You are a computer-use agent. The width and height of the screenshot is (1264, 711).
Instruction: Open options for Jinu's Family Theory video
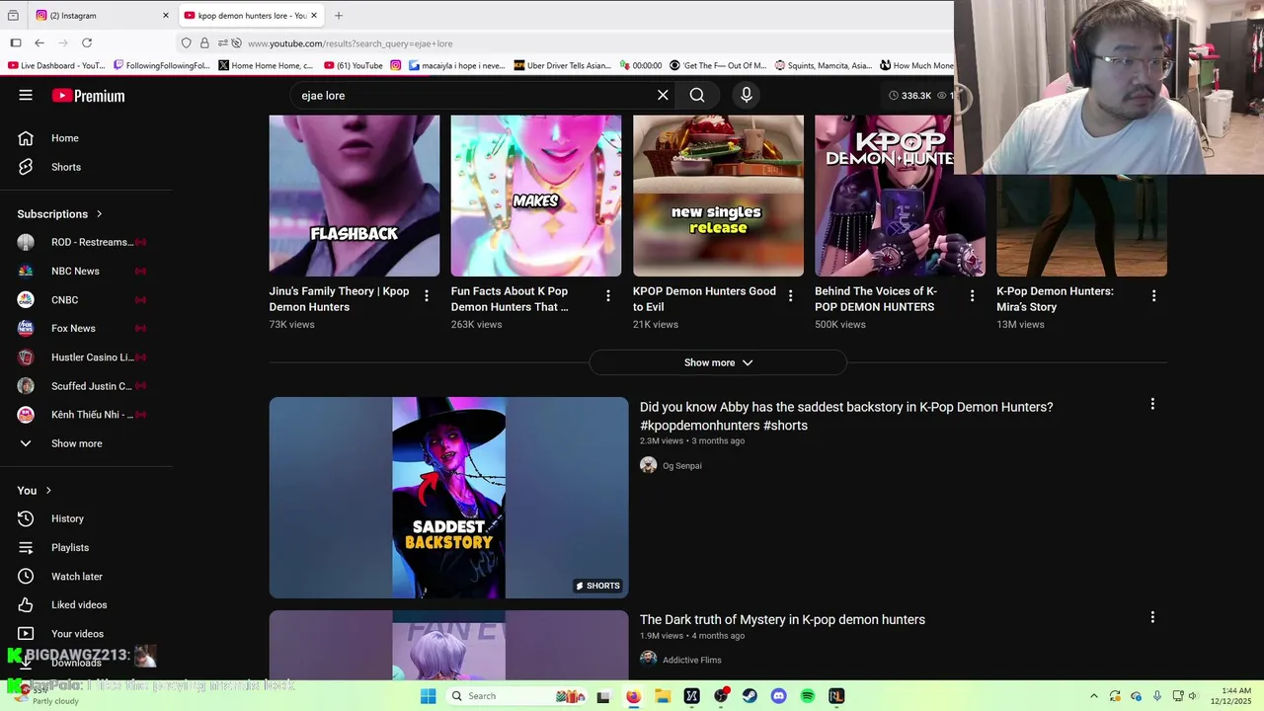[427, 295]
